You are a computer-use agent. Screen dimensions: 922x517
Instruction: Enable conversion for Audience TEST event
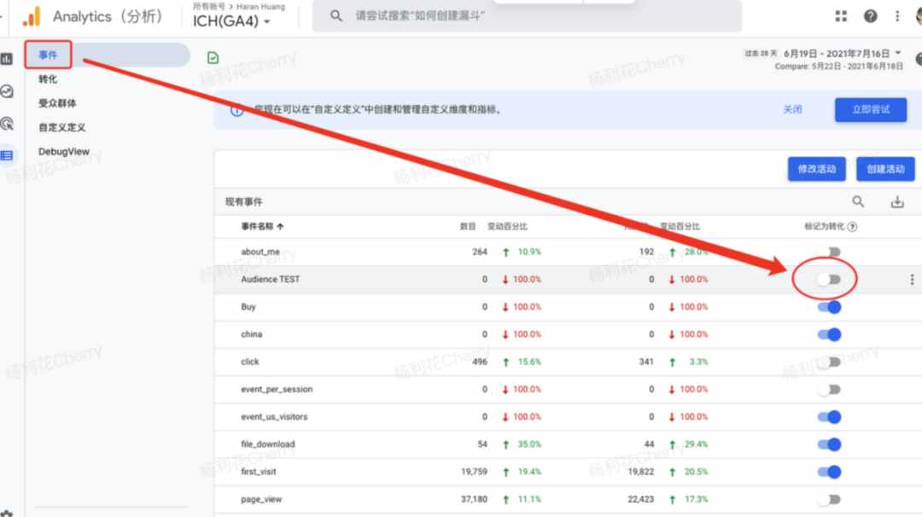click(829, 280)
